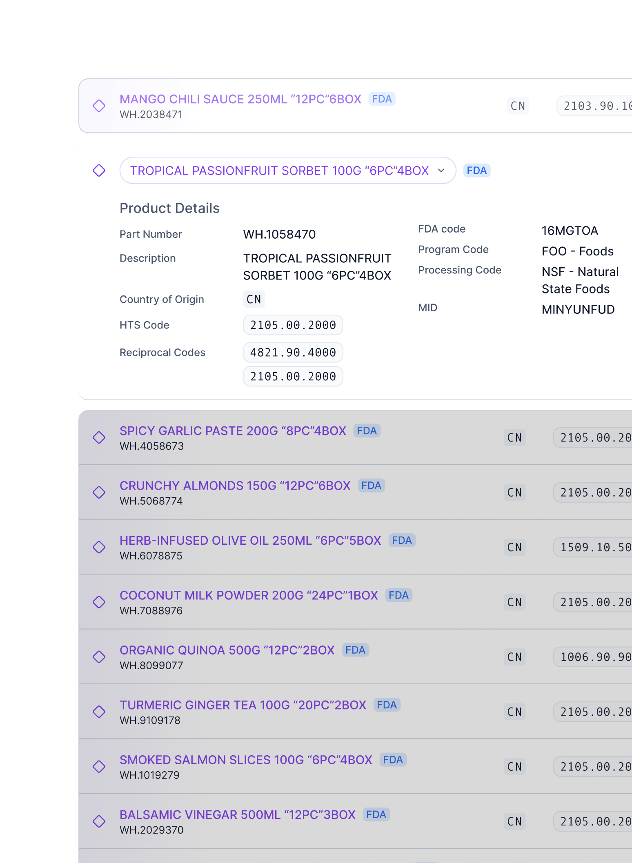Open the Mango Chili Sauce product link
The width and height of the screenshot is (632, 863).
pyautogui.click(x=240, y=99)
